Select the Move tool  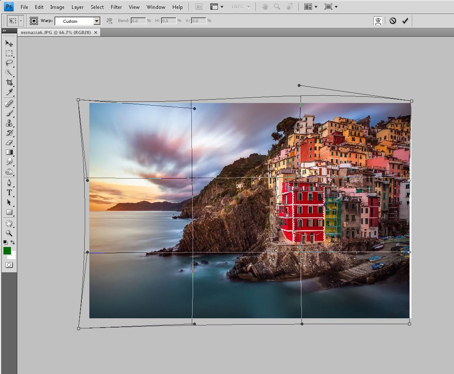point(9,43)
